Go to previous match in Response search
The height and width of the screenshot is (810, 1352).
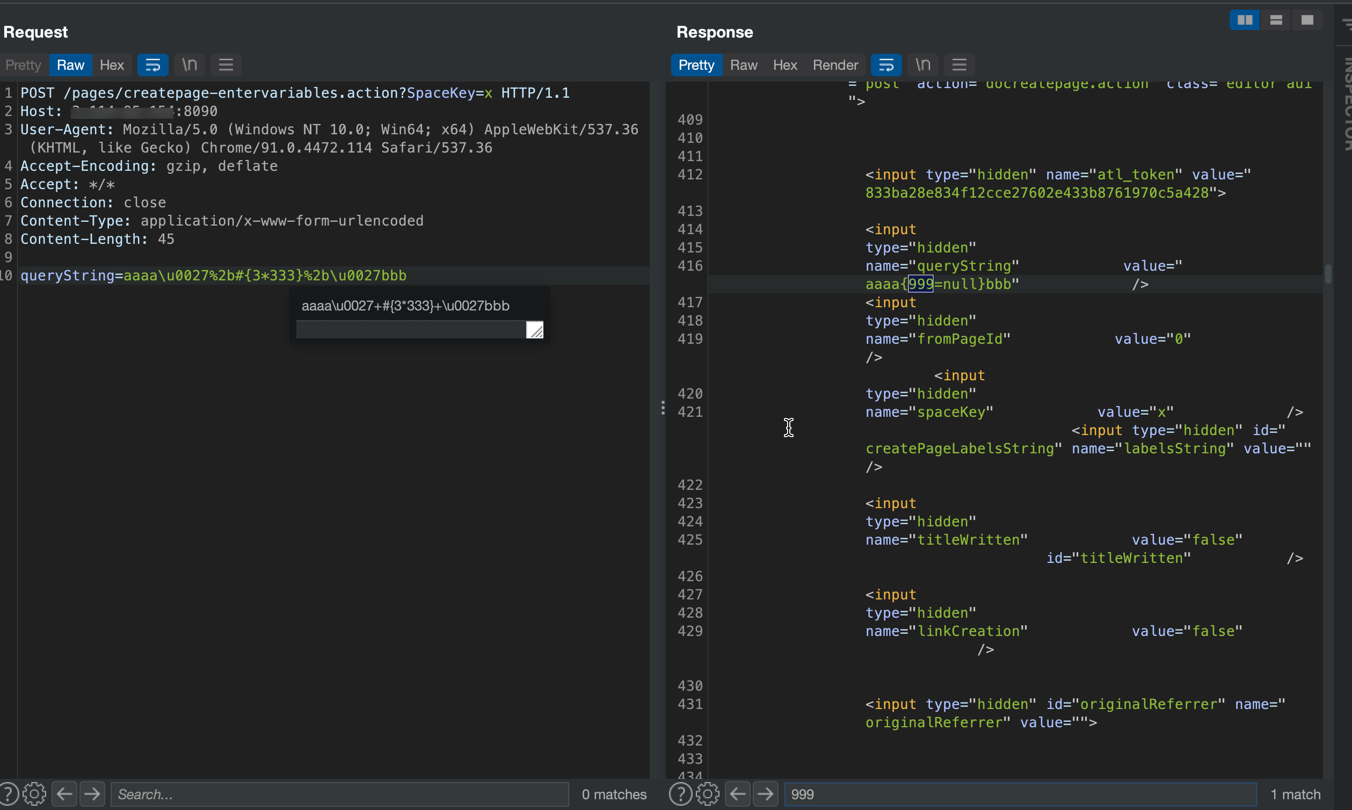[x=738, y=794]
